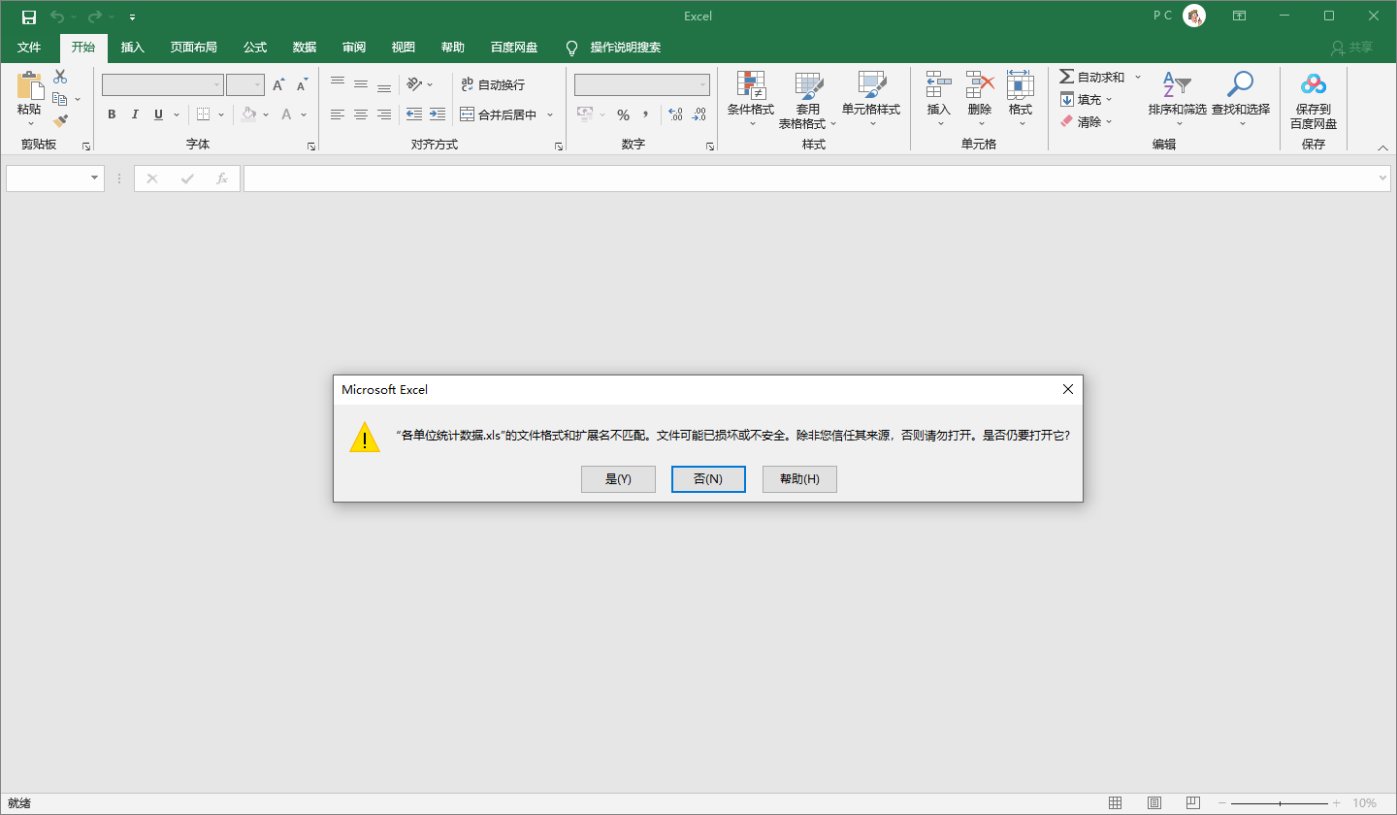Click the Percent style icon
The width and height of the screenshot is (1397, 815).
[x=623, y=114]
